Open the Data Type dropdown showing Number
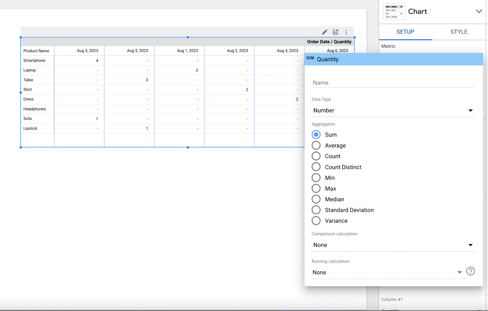This screenshot has height=311, width=488. tap(471, 110)
